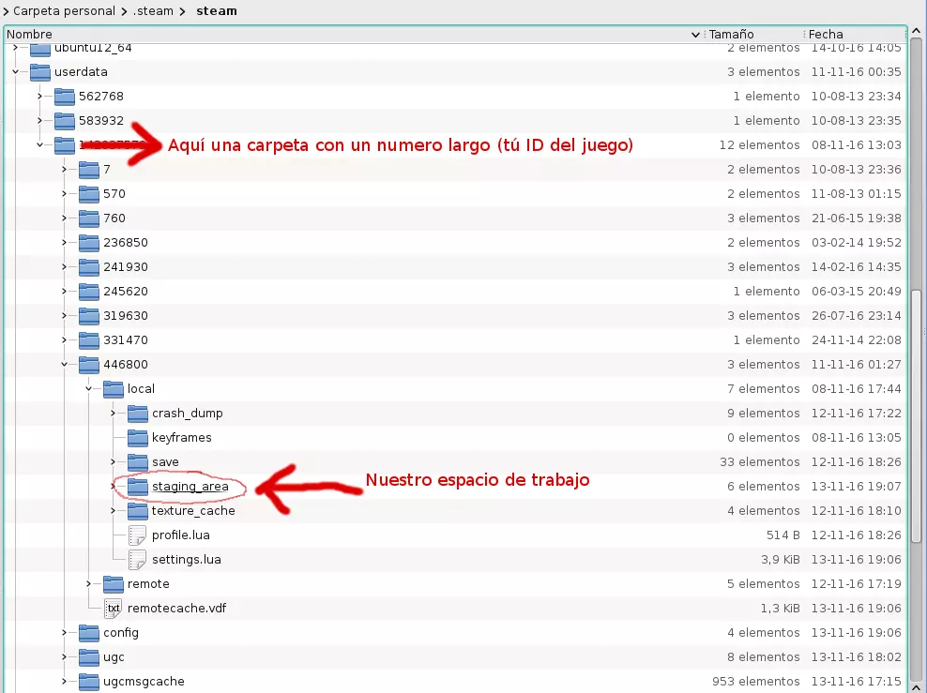Select the 319630 folder icon
Image resolution: width=927 pixels, height=693 pixels.
(x=89, y=315)
